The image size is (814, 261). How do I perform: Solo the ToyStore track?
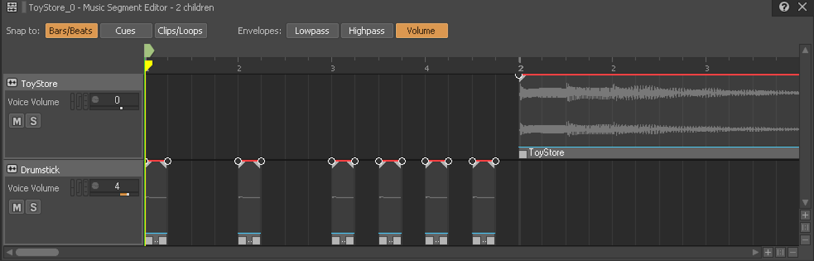pos(33,121)
